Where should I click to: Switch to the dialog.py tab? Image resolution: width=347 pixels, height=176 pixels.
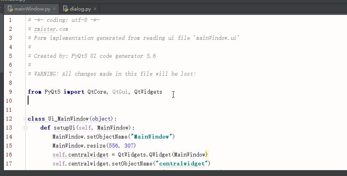[x=80, y=9]
